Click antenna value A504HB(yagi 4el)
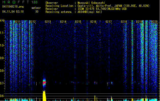 pos(90,12)
